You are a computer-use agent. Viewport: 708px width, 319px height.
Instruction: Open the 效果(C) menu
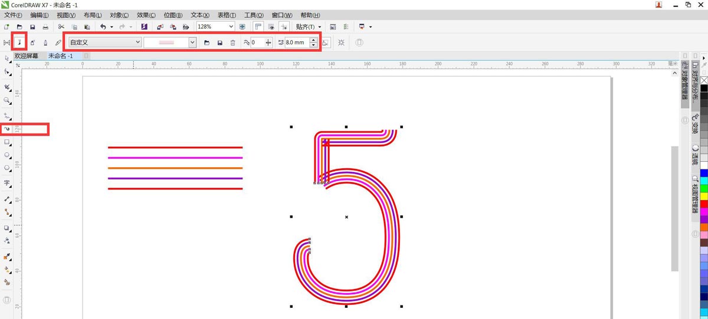[146, 15]
